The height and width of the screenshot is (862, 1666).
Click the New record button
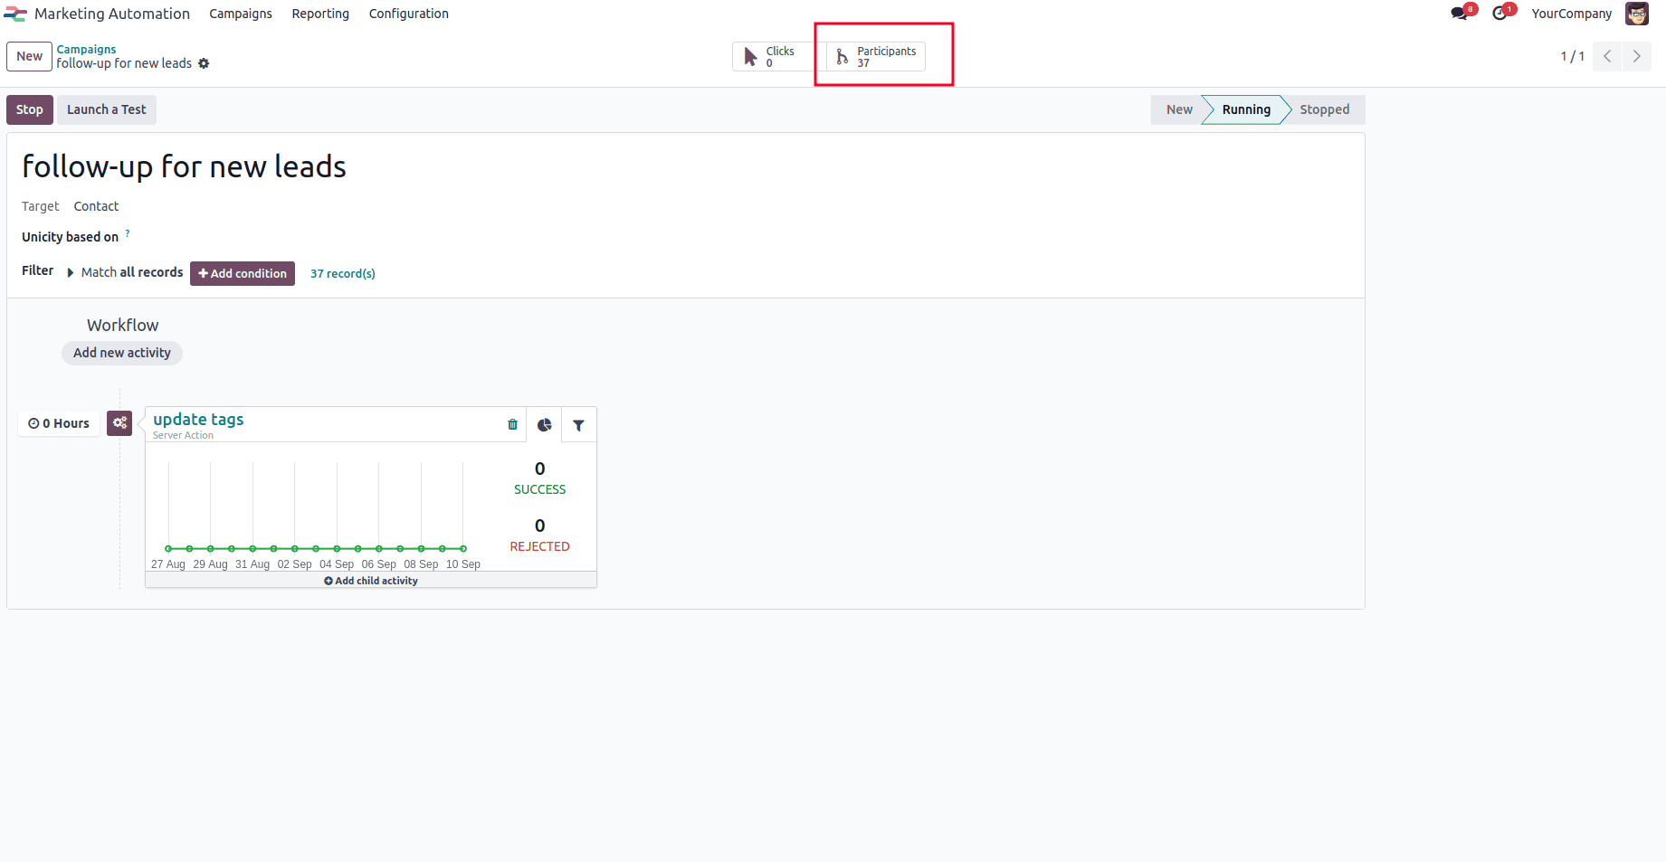(x=29, y=56)
